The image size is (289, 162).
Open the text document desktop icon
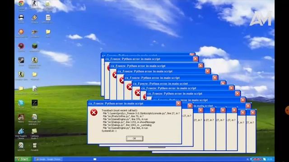click(48, 18)
